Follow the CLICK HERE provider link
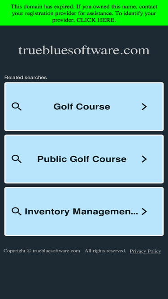 pyautogui.click(x=96, y=20)
